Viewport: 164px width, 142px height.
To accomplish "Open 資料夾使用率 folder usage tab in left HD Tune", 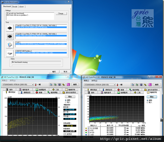I will (69, 93).
